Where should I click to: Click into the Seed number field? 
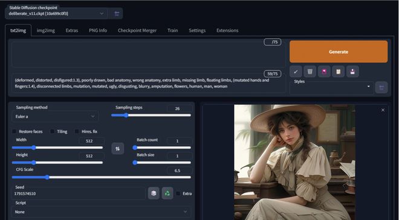point(79,193)
